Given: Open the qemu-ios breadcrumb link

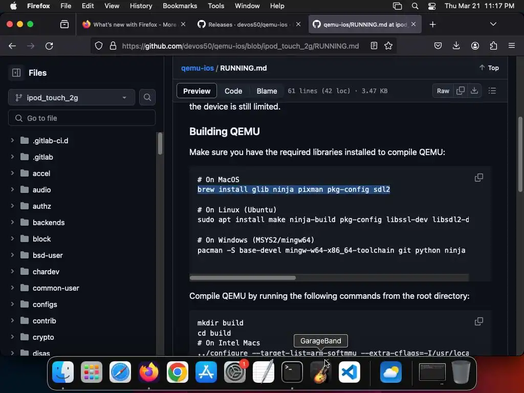Looking at the screenshot, I should pos(197,68).
